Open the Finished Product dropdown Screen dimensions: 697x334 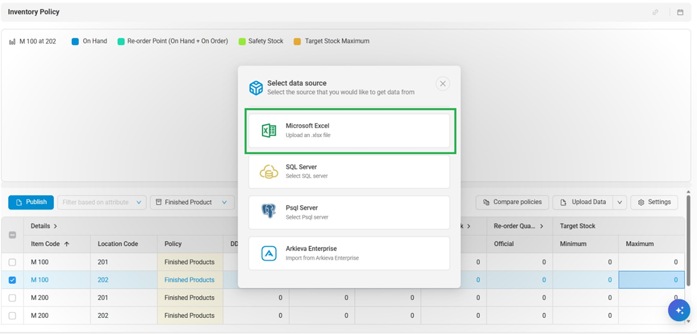click(x=192, y=203)
